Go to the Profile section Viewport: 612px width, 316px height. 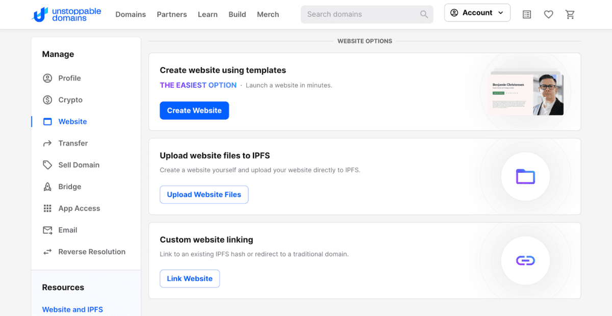click(x=69, y=78)
